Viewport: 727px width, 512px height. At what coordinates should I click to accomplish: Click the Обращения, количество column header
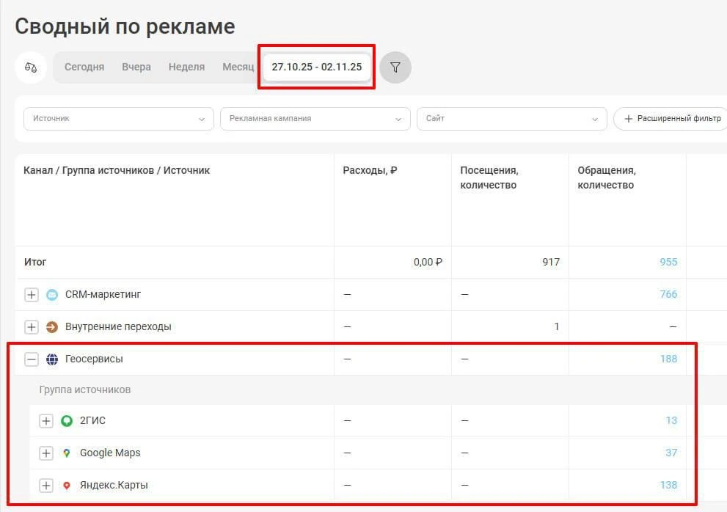607,178
